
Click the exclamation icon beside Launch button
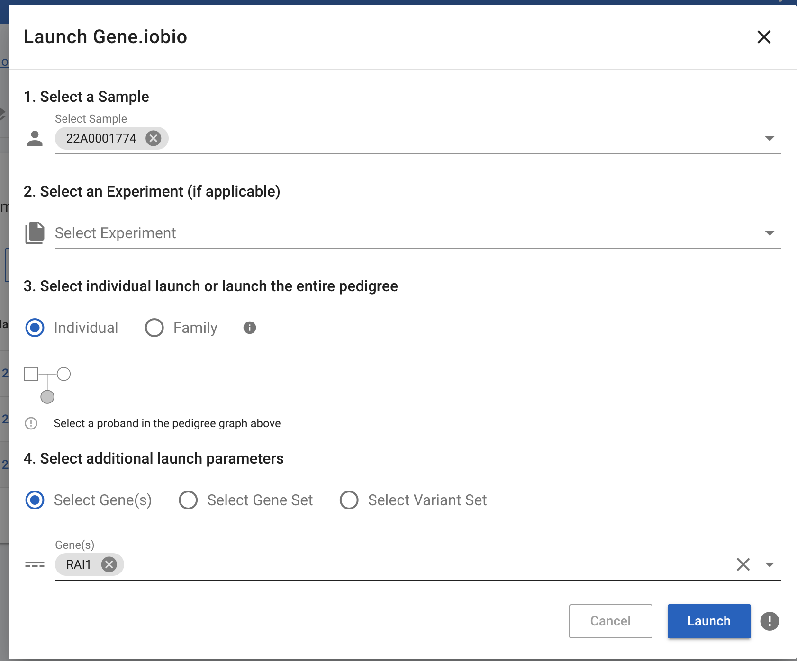pos(770,621)
